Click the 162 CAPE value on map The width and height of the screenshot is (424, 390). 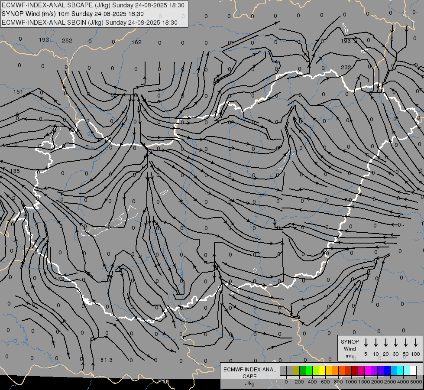point(136,42)
